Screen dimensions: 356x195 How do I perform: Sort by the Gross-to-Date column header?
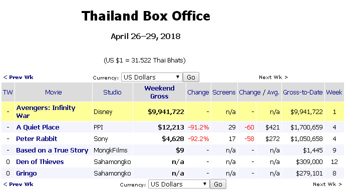click(x=302, y=92)
